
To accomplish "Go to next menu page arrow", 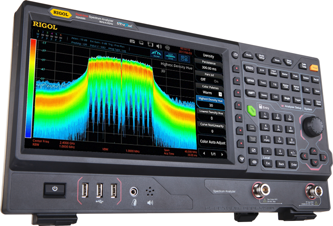I will click(222, 154).
